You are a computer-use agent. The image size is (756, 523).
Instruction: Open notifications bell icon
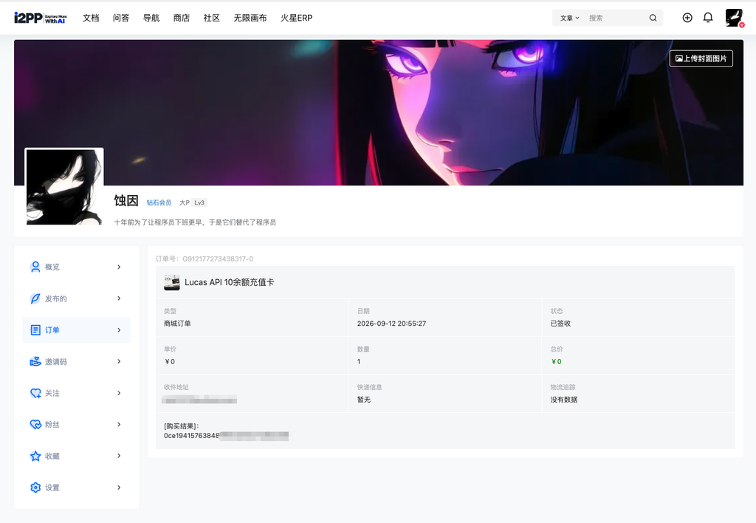pos(708,18)
